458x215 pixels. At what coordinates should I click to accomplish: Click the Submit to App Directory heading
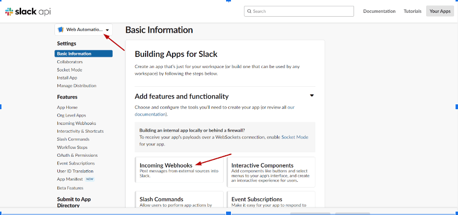coord(74,202)
